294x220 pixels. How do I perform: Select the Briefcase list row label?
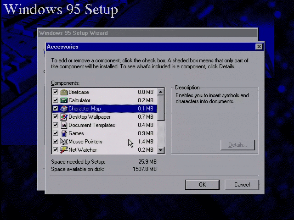click(79, 92)
